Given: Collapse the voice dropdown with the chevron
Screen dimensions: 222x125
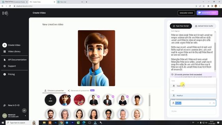Looking at the screenshot, I should (214, 103).
